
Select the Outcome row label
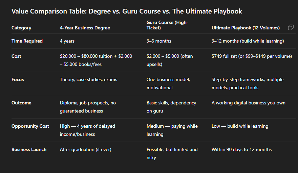[x=21, y=103]
